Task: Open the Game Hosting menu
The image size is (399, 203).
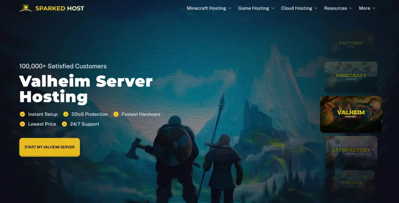Action: [253, 8]
